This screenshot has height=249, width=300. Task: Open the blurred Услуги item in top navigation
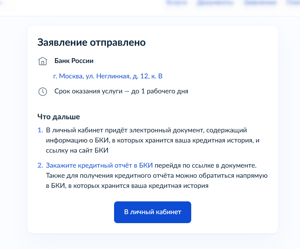click(x=177, y=3)
